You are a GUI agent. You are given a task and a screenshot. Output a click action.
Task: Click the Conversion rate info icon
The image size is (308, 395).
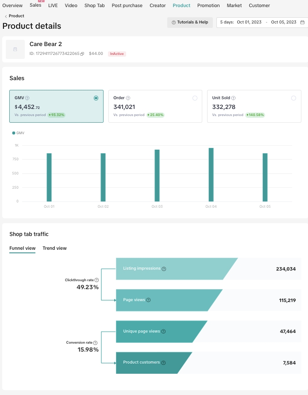(x=95, y=343)
